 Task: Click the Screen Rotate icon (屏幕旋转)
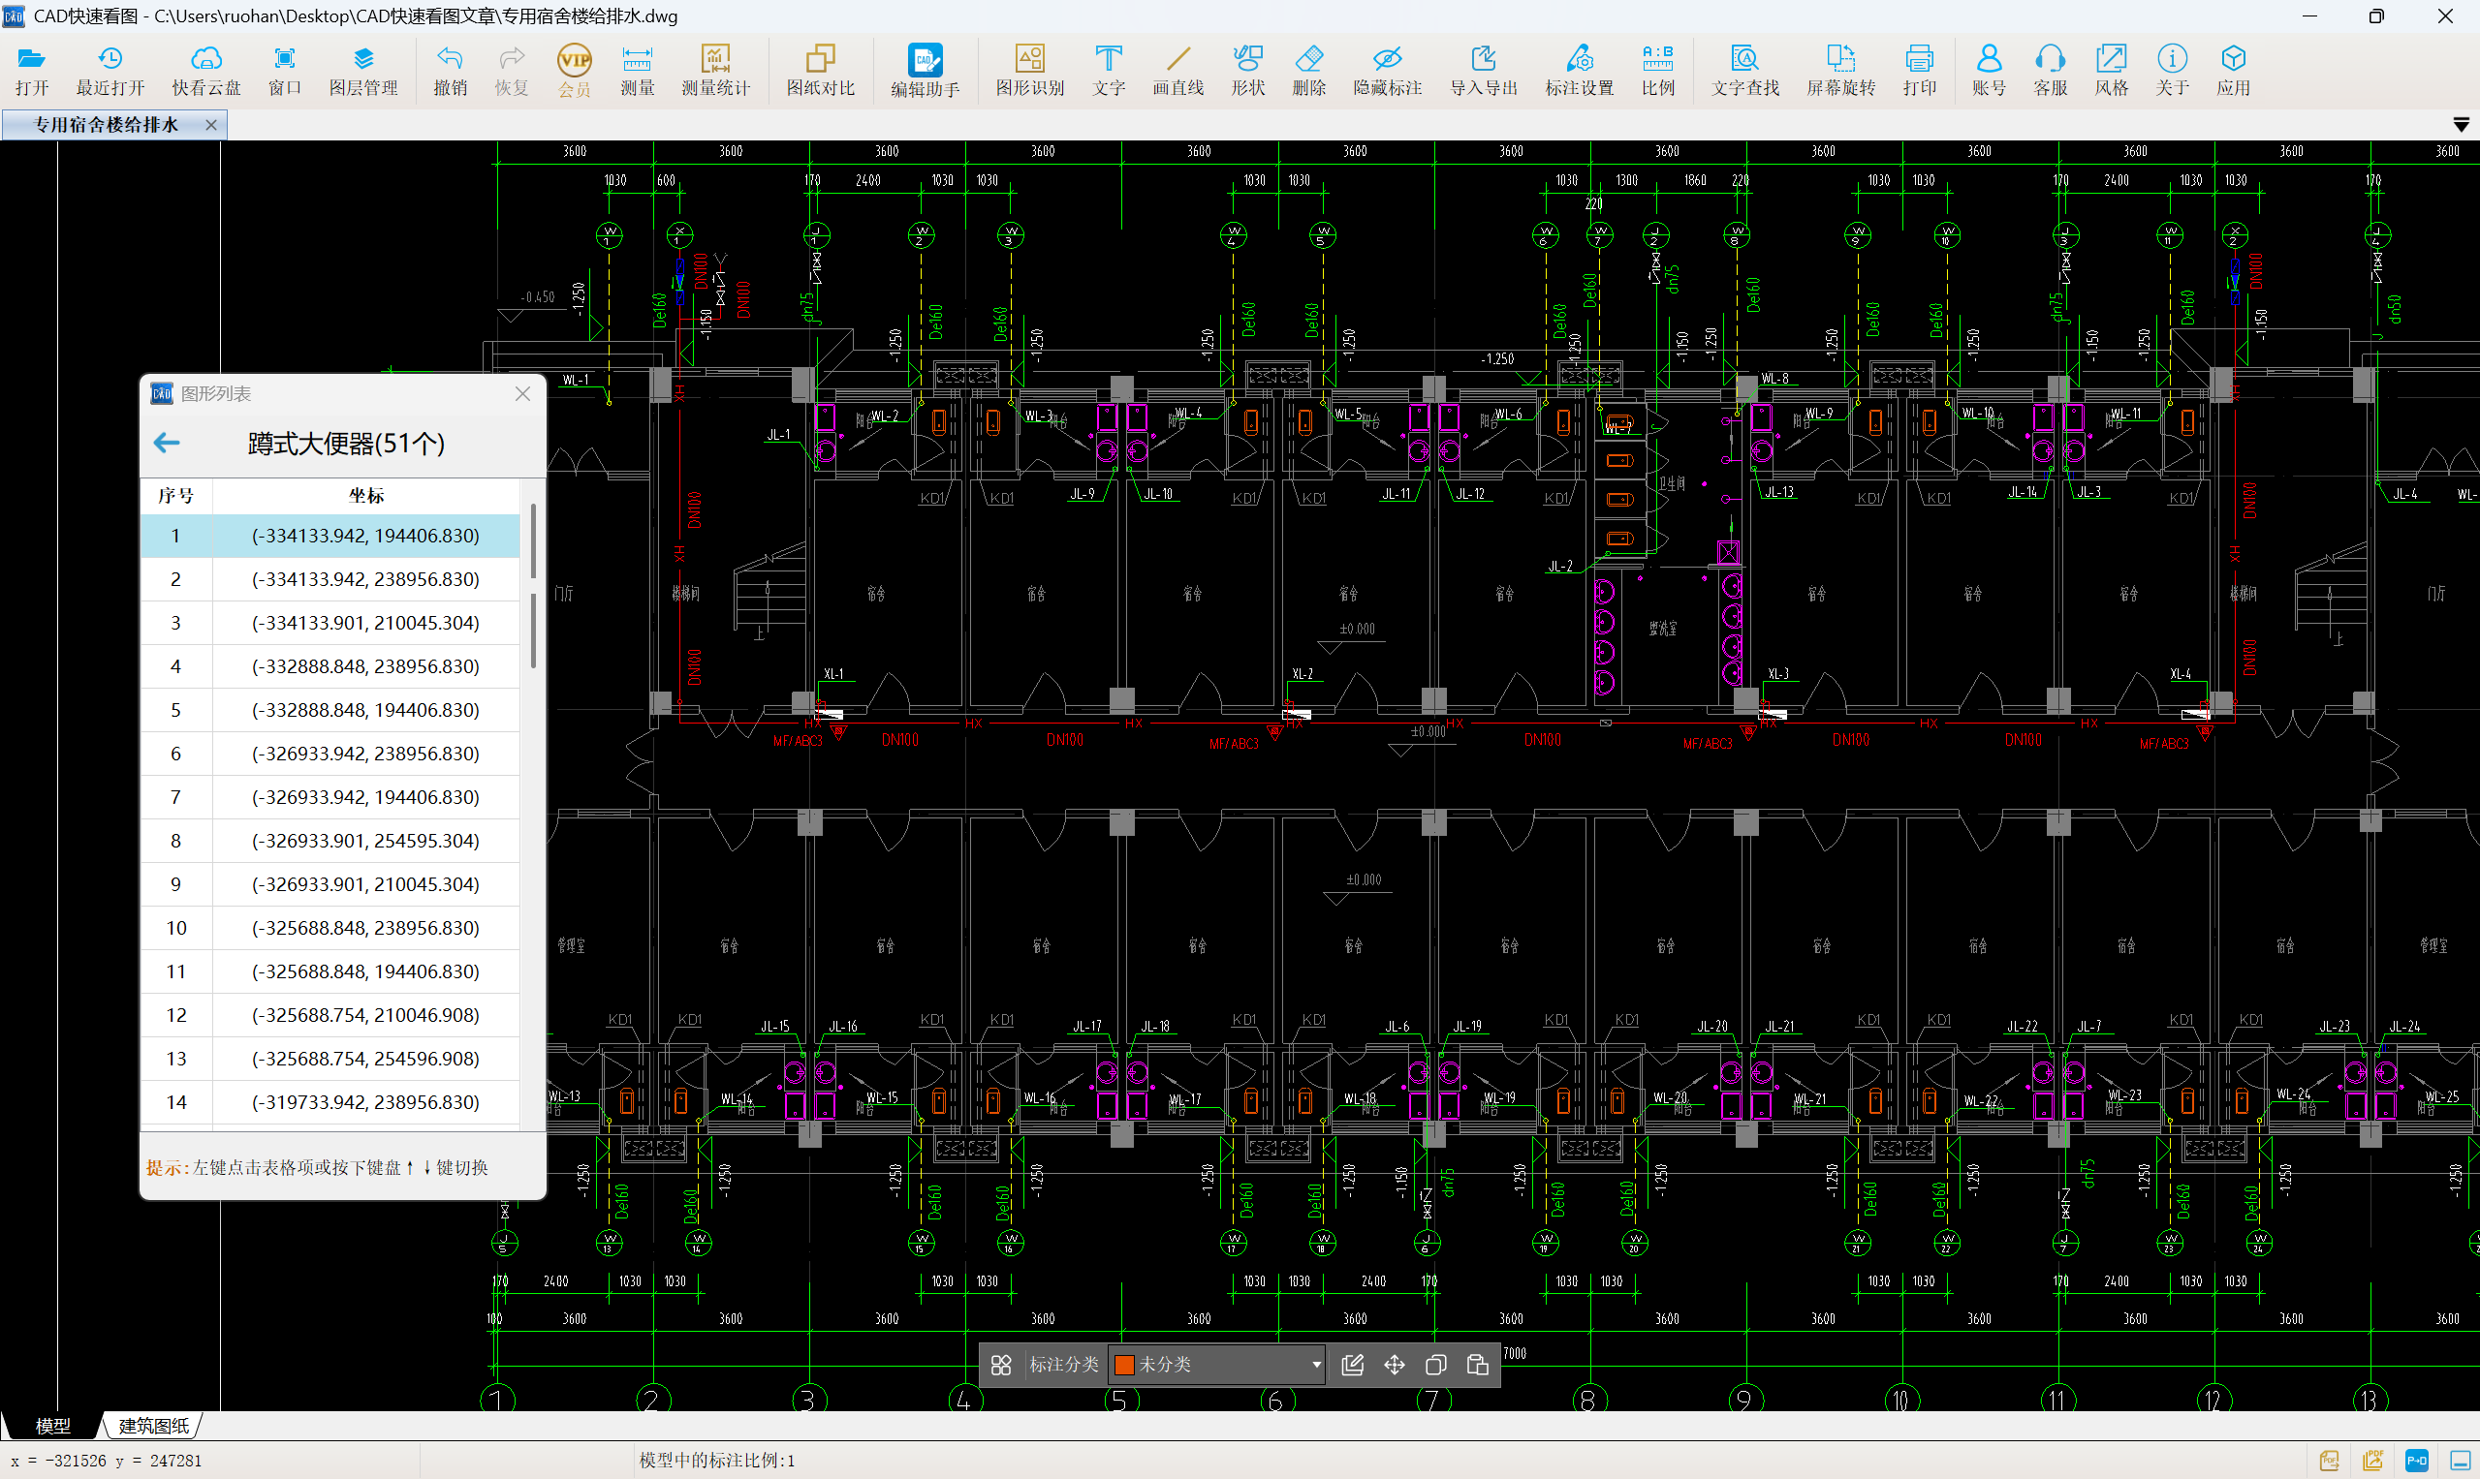(1839, 70)
